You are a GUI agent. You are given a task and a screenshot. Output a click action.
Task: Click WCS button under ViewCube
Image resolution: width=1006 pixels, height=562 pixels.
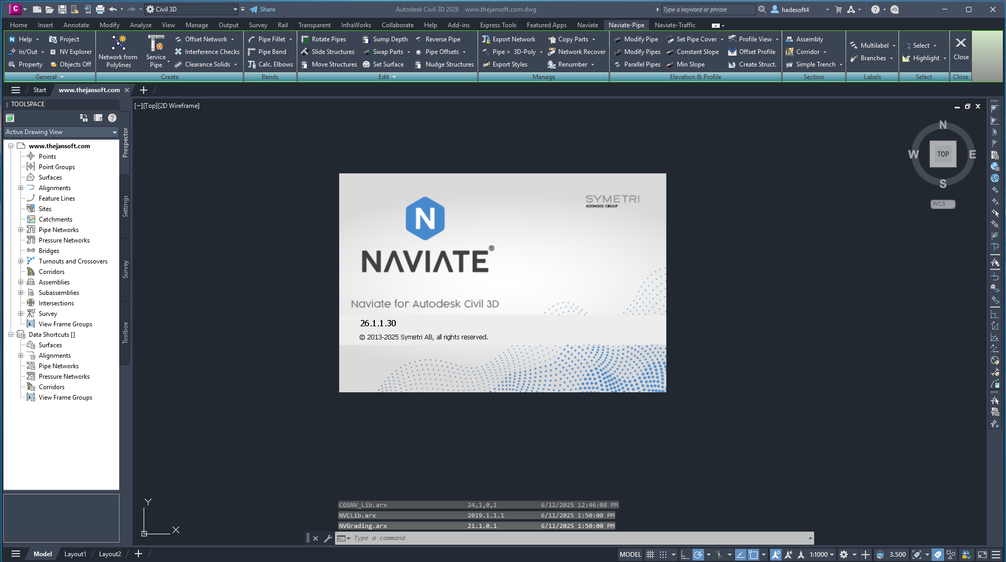(x=943, y=204)
